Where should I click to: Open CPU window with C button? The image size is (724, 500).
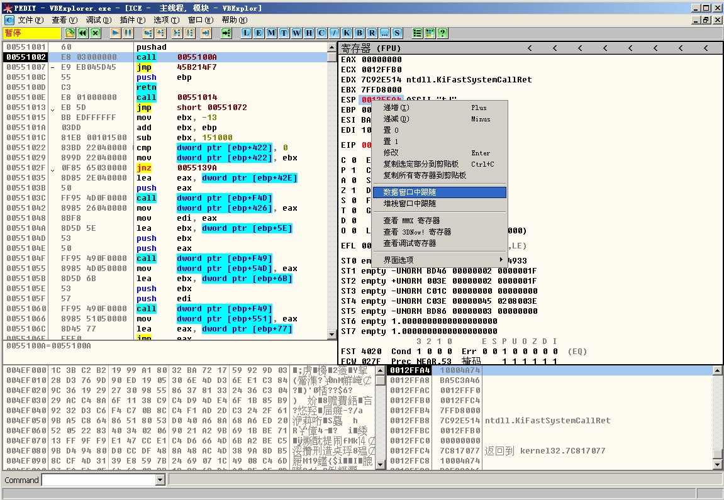[x=321, y=33]
